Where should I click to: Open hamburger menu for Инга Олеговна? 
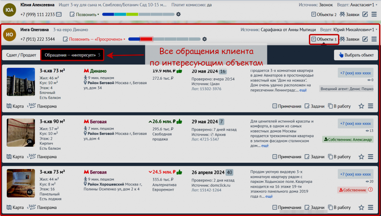[x=374, y=39]
